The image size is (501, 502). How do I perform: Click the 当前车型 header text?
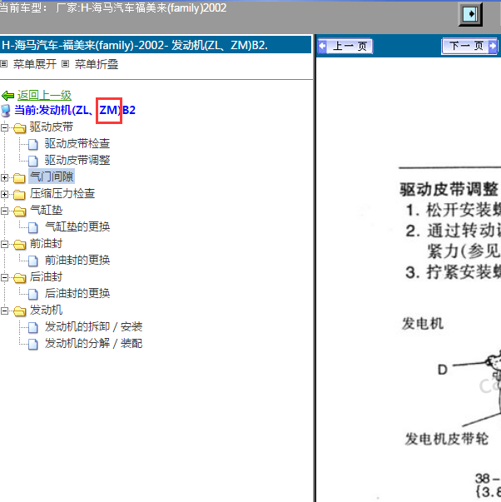113,7
